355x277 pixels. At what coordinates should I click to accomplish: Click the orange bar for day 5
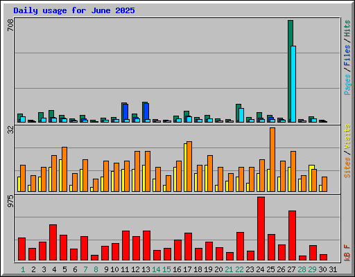pos(64,169)
